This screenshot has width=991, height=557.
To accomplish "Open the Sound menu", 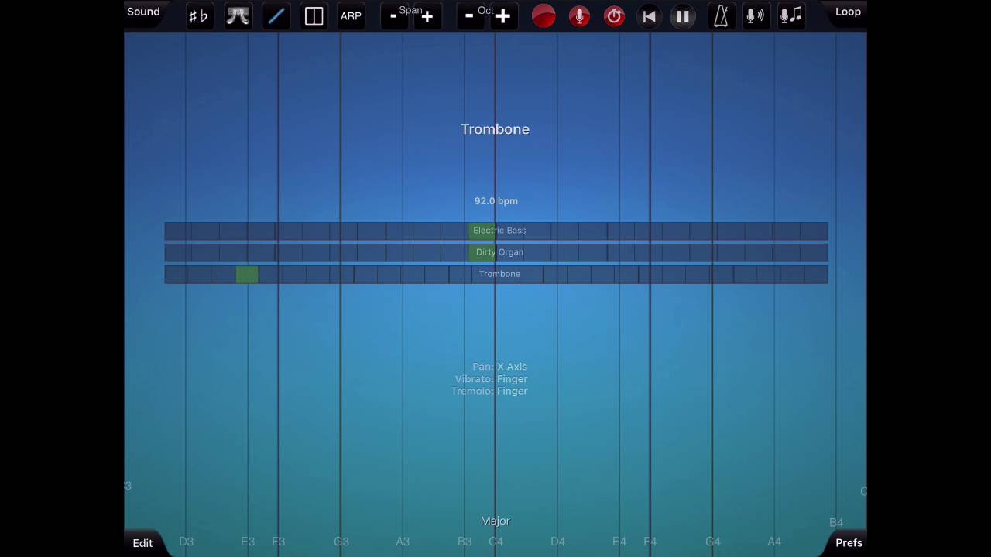I will click(143, 12).
